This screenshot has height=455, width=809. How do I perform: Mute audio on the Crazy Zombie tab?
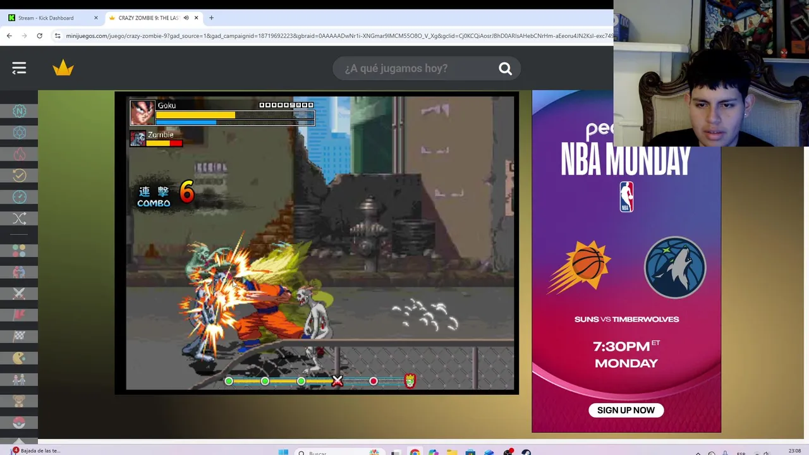pyautogui.click(x=186, y=18)
